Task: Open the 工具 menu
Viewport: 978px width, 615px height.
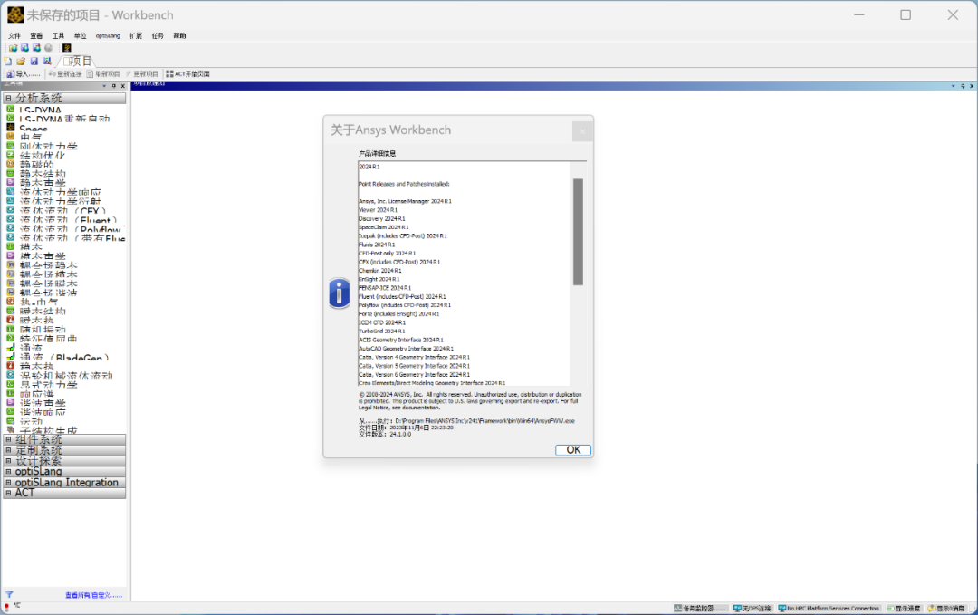Action: pyautogui.click(x=58, y=35)
